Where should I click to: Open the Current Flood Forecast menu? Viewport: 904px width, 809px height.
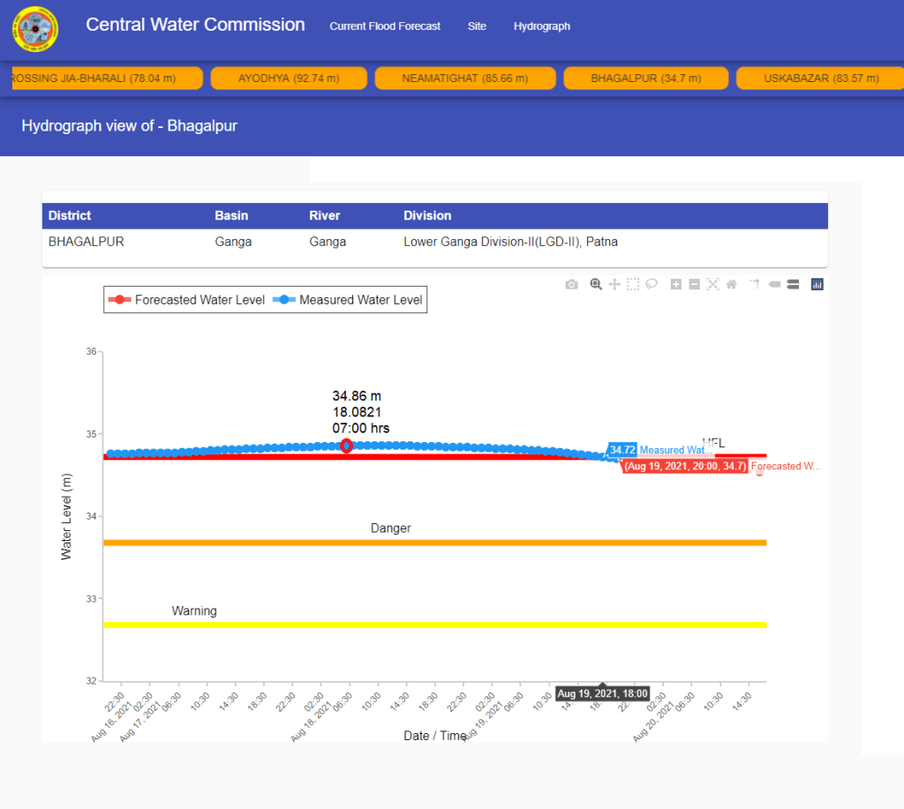[x=385, y=26]
